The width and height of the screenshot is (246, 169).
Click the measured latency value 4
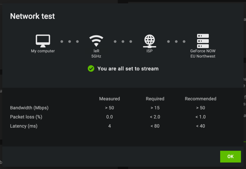109,126
